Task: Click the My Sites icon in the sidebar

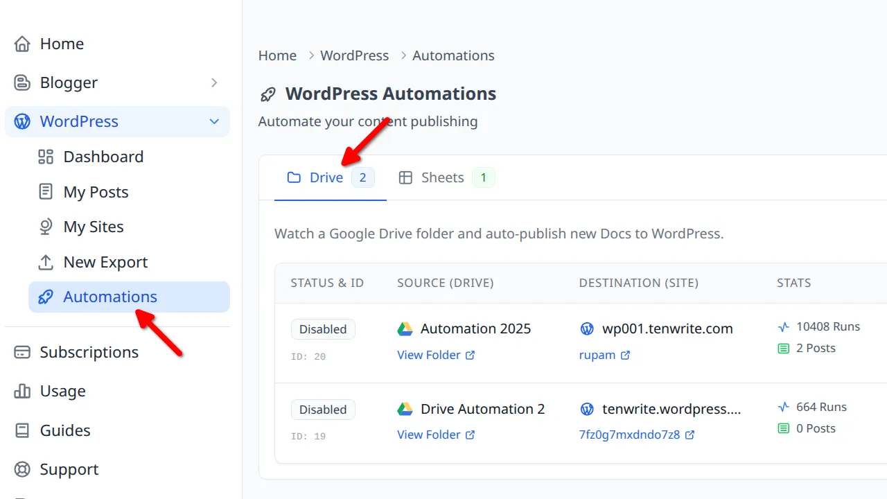Action: (x=46, y=226)
